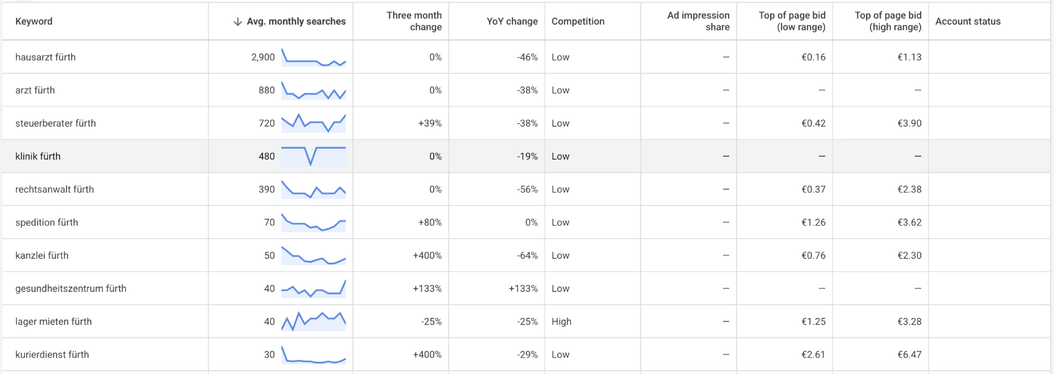Screen dimensions: 1054x374
Task: View the sparkline graph for steuerberater fürth
Action: 314,123
